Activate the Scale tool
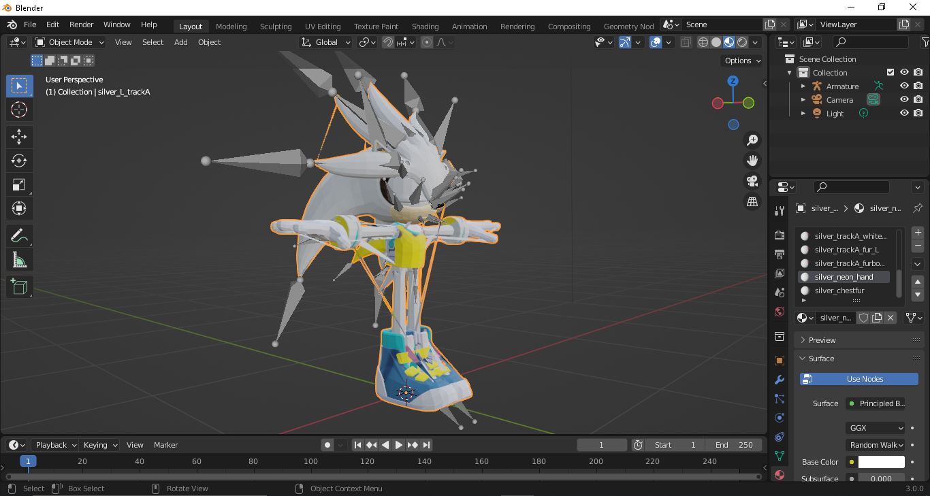 coord(19,184)
